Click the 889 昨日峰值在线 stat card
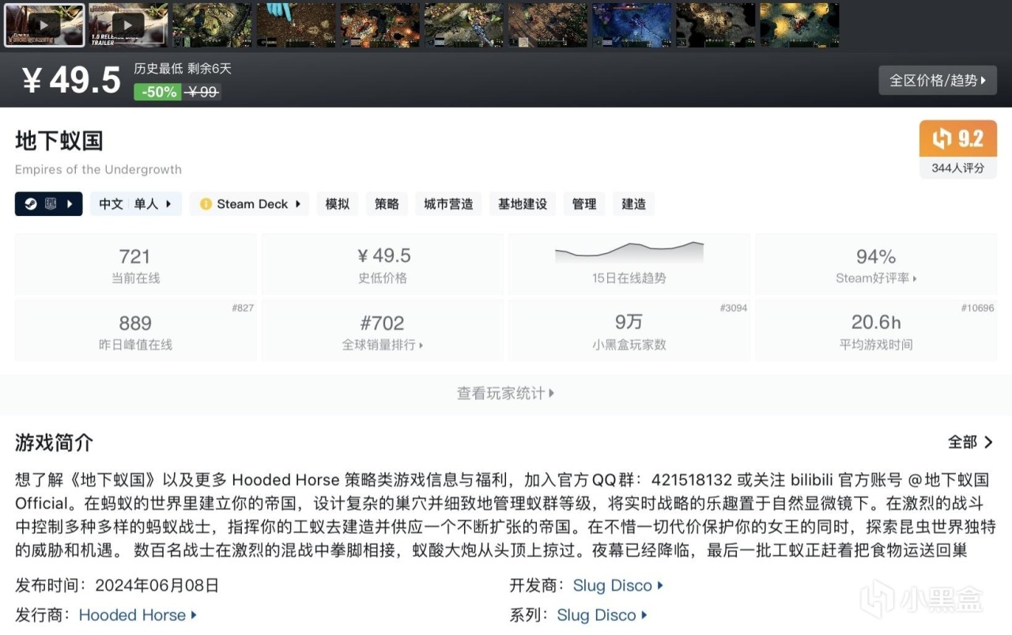This screenshot has height=635, width=1012. coord(135,331)
